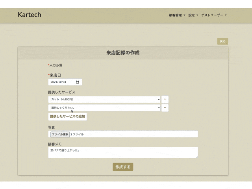Open the ゲストユーザー account menu

point(214,15)
